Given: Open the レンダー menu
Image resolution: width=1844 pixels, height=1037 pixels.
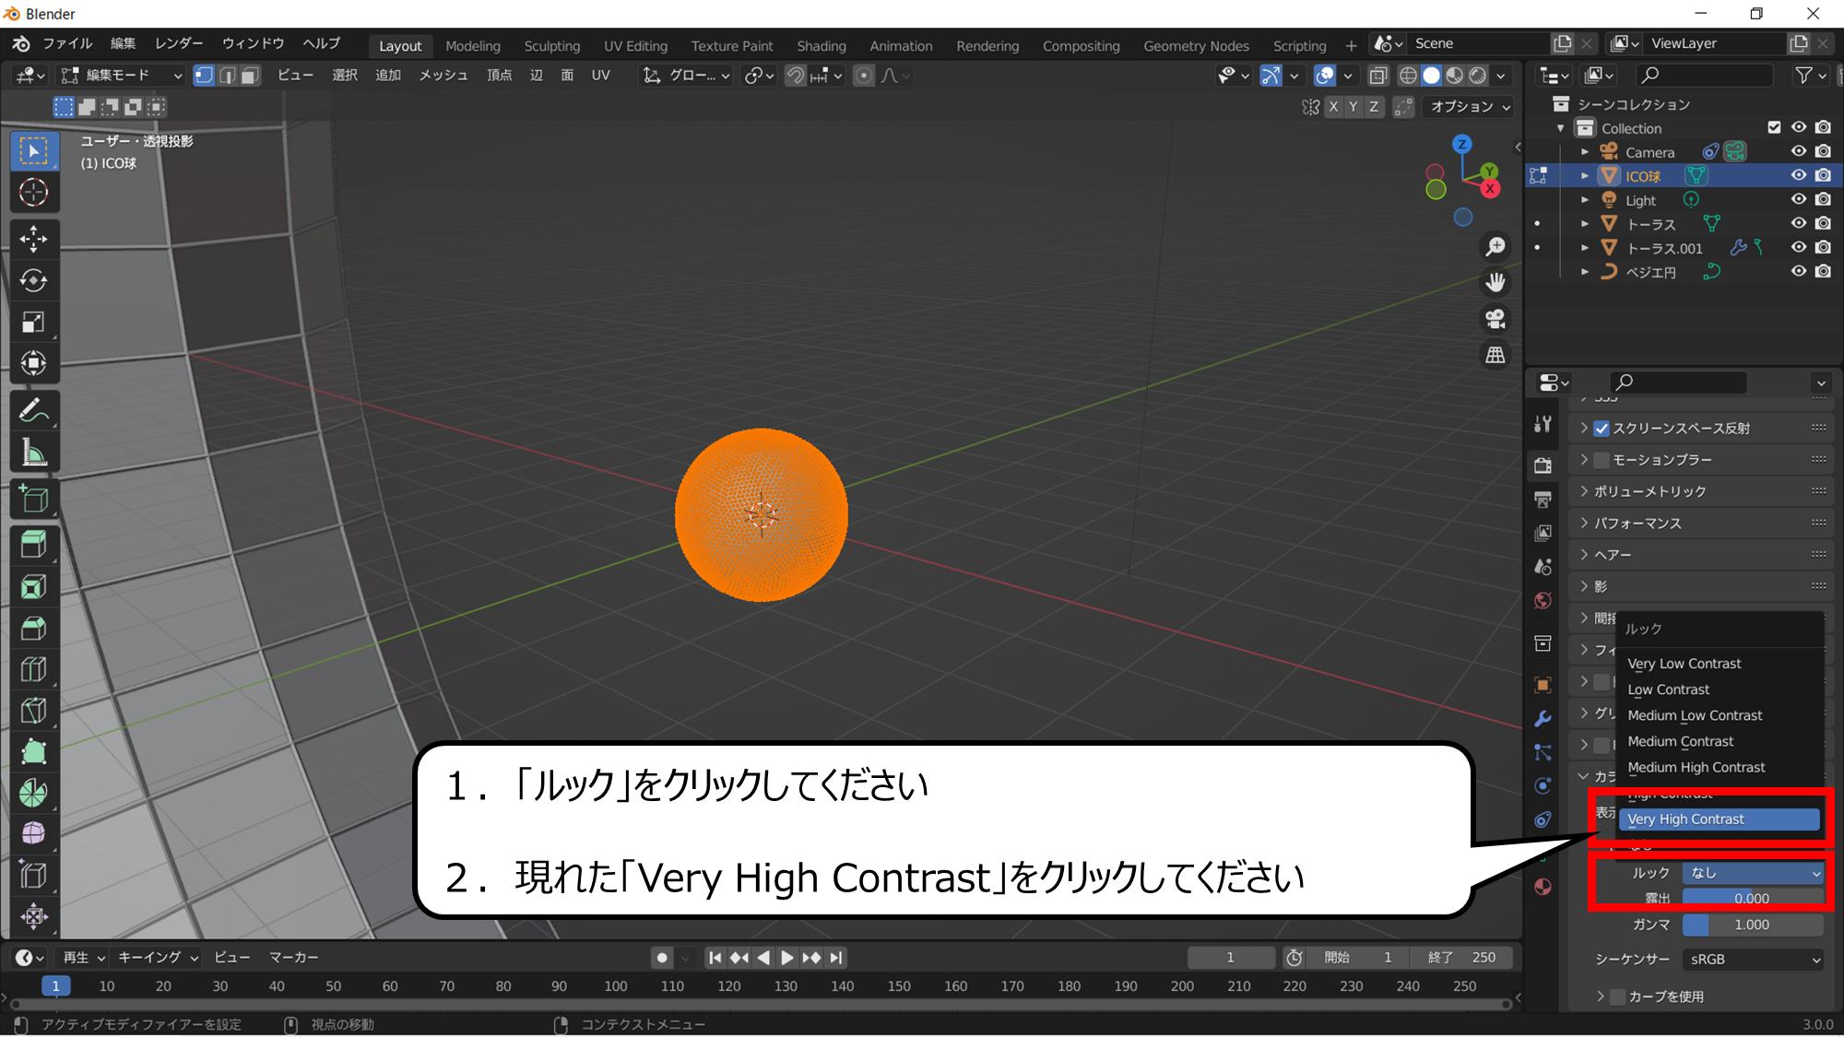Looking at the screenshot, I should (179, 43).
